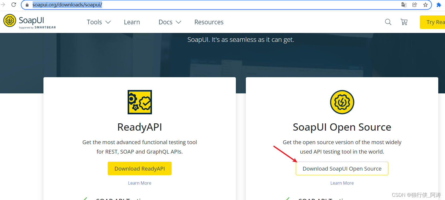445x200 pixels.
Task: Expand the Tools dropdown chevron
Action: (x=108, y=22)
